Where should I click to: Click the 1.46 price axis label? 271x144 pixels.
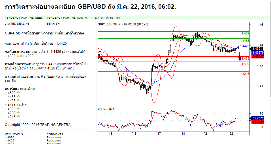coord(260,25)
